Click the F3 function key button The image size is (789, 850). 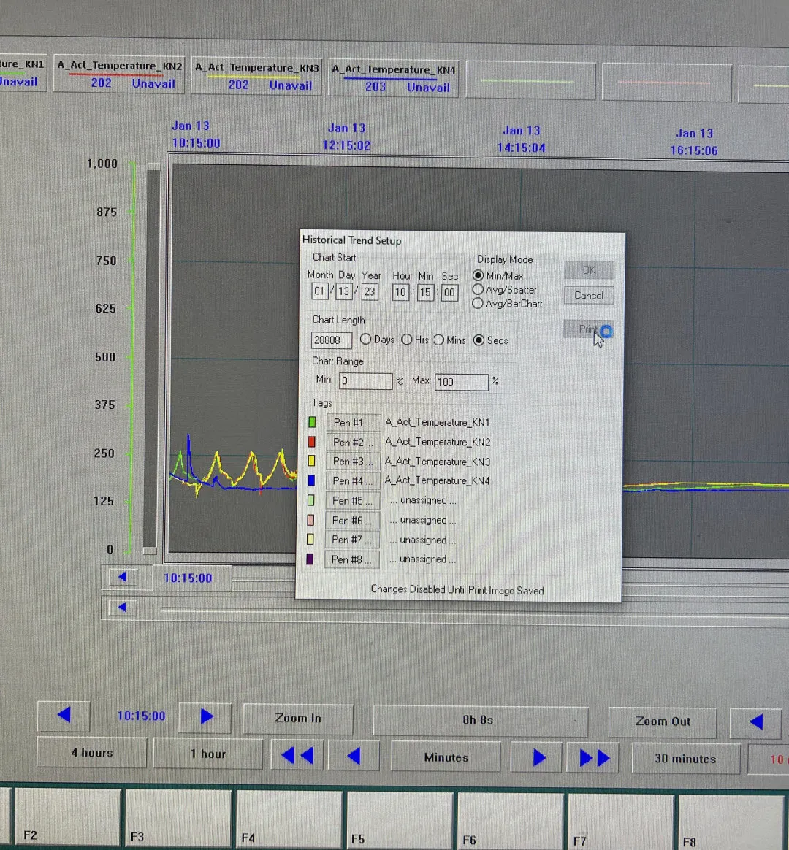178,818
